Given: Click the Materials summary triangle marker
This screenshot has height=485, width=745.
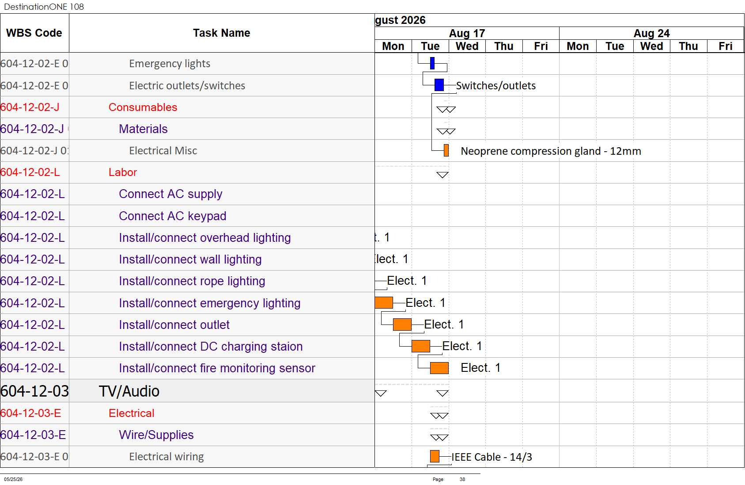Looking at the screenshot, I should tap(446, 131).
